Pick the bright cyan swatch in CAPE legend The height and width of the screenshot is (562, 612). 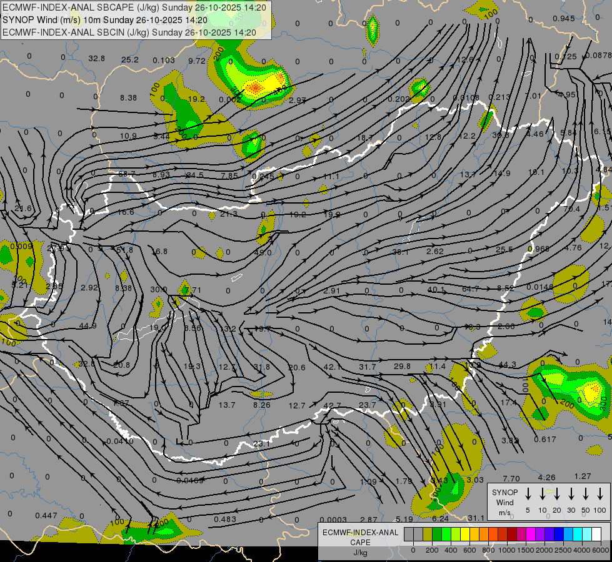[x=578, y=534]
